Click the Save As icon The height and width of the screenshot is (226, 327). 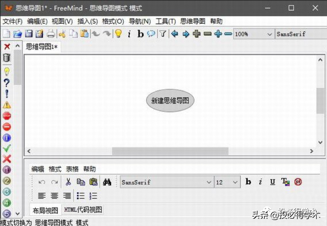click(39, 33)
